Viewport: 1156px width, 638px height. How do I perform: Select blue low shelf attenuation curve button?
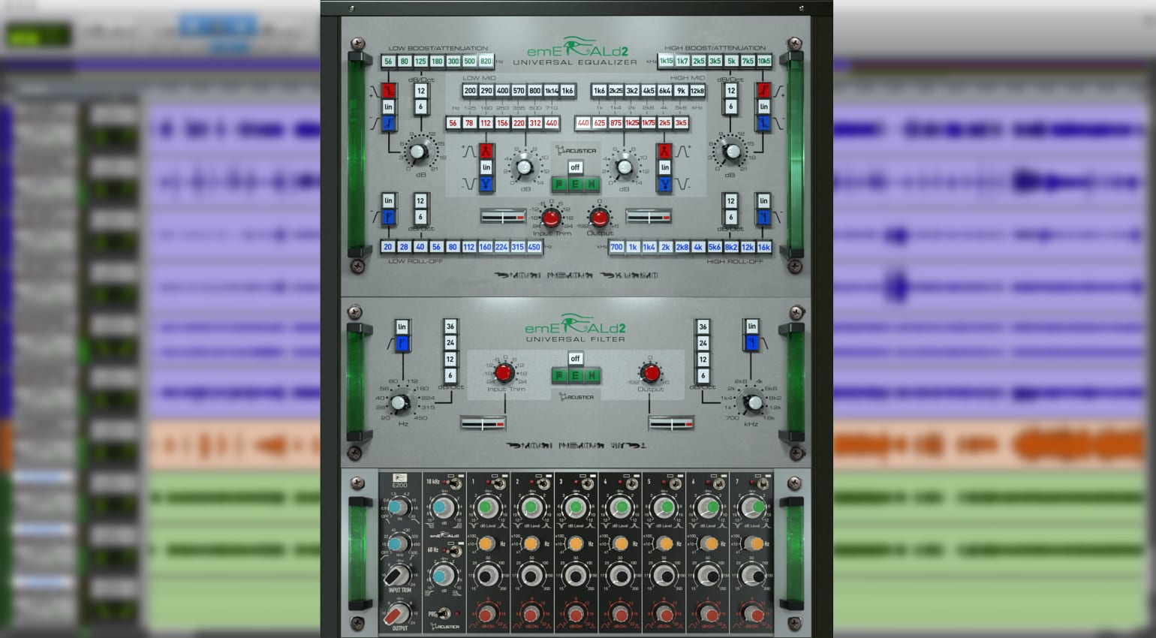point(388,124)
